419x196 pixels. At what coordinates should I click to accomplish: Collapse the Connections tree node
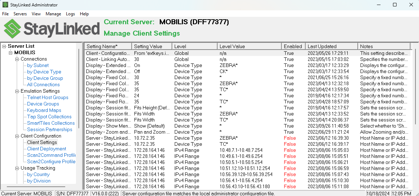(x=17, y=59)
